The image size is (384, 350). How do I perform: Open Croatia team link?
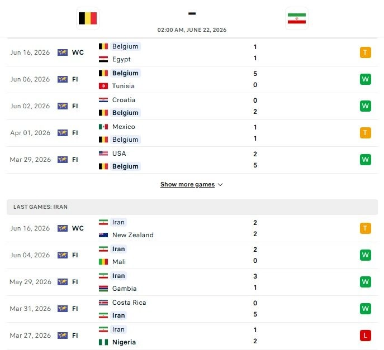(124, 100)
